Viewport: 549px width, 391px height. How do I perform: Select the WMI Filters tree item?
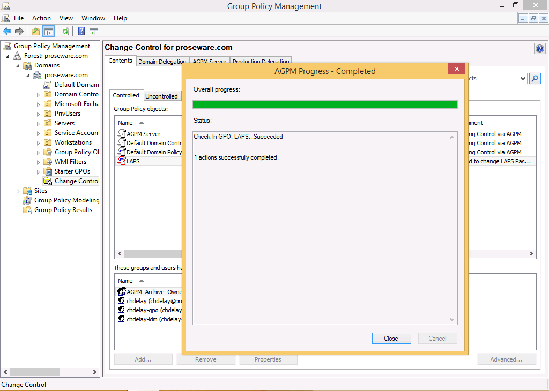click(70, 162)
